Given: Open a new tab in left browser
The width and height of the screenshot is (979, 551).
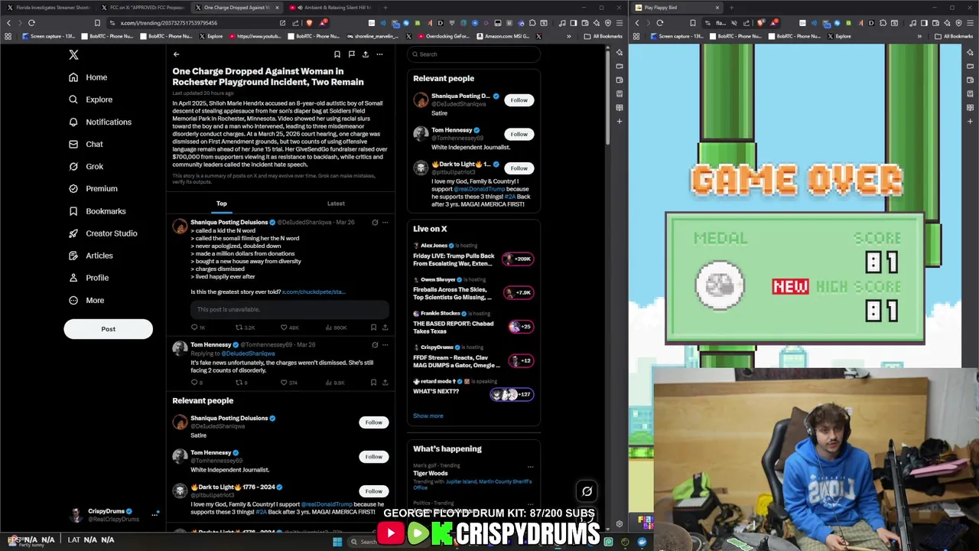Looking at the screenshot, I should pos(385,8).
